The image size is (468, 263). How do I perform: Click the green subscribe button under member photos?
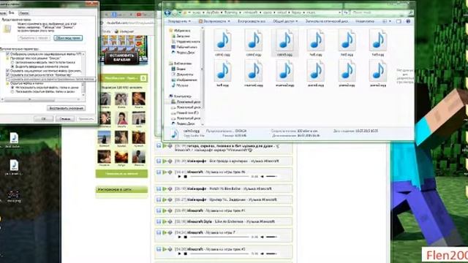click(x=121, y=173)
